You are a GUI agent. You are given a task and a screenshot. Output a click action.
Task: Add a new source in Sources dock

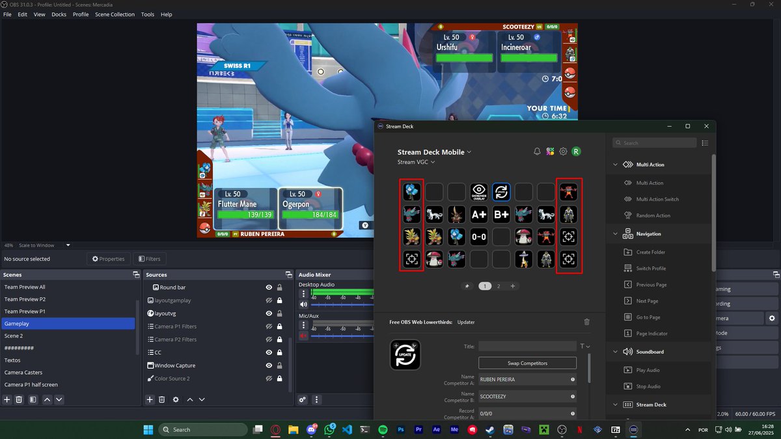click(x=149, y=399)
